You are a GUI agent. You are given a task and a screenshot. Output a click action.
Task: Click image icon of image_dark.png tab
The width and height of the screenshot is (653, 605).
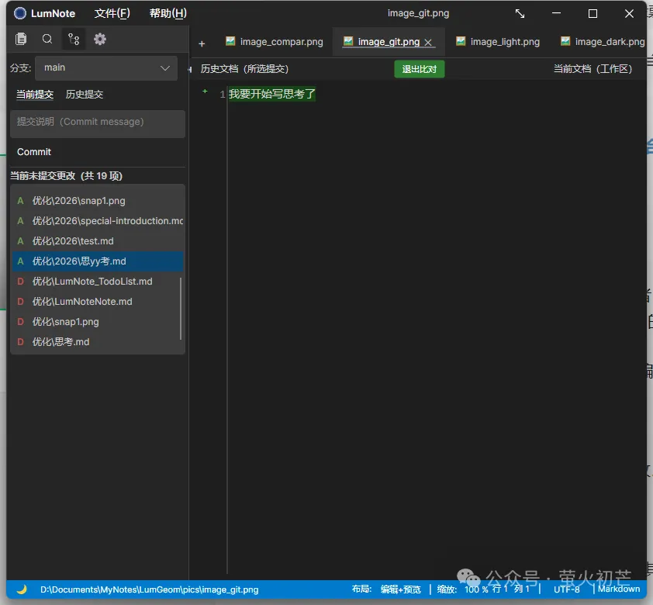(x=565, y=41)
